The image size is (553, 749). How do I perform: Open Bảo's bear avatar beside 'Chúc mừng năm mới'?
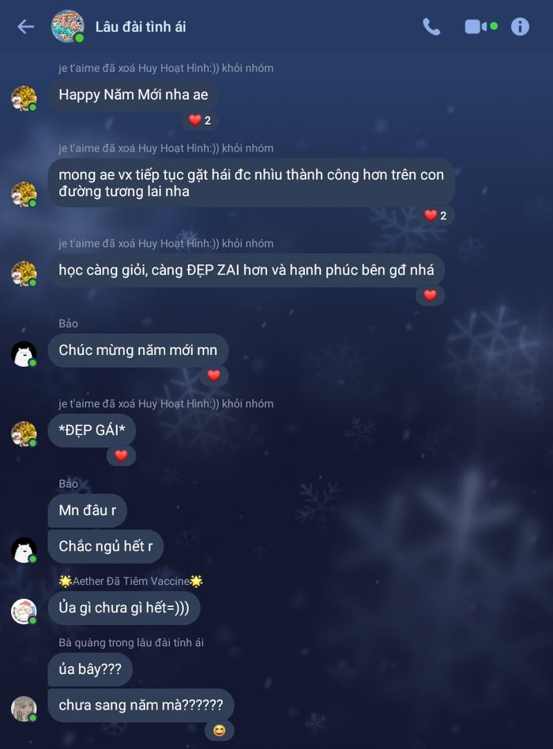click(24, 354)
